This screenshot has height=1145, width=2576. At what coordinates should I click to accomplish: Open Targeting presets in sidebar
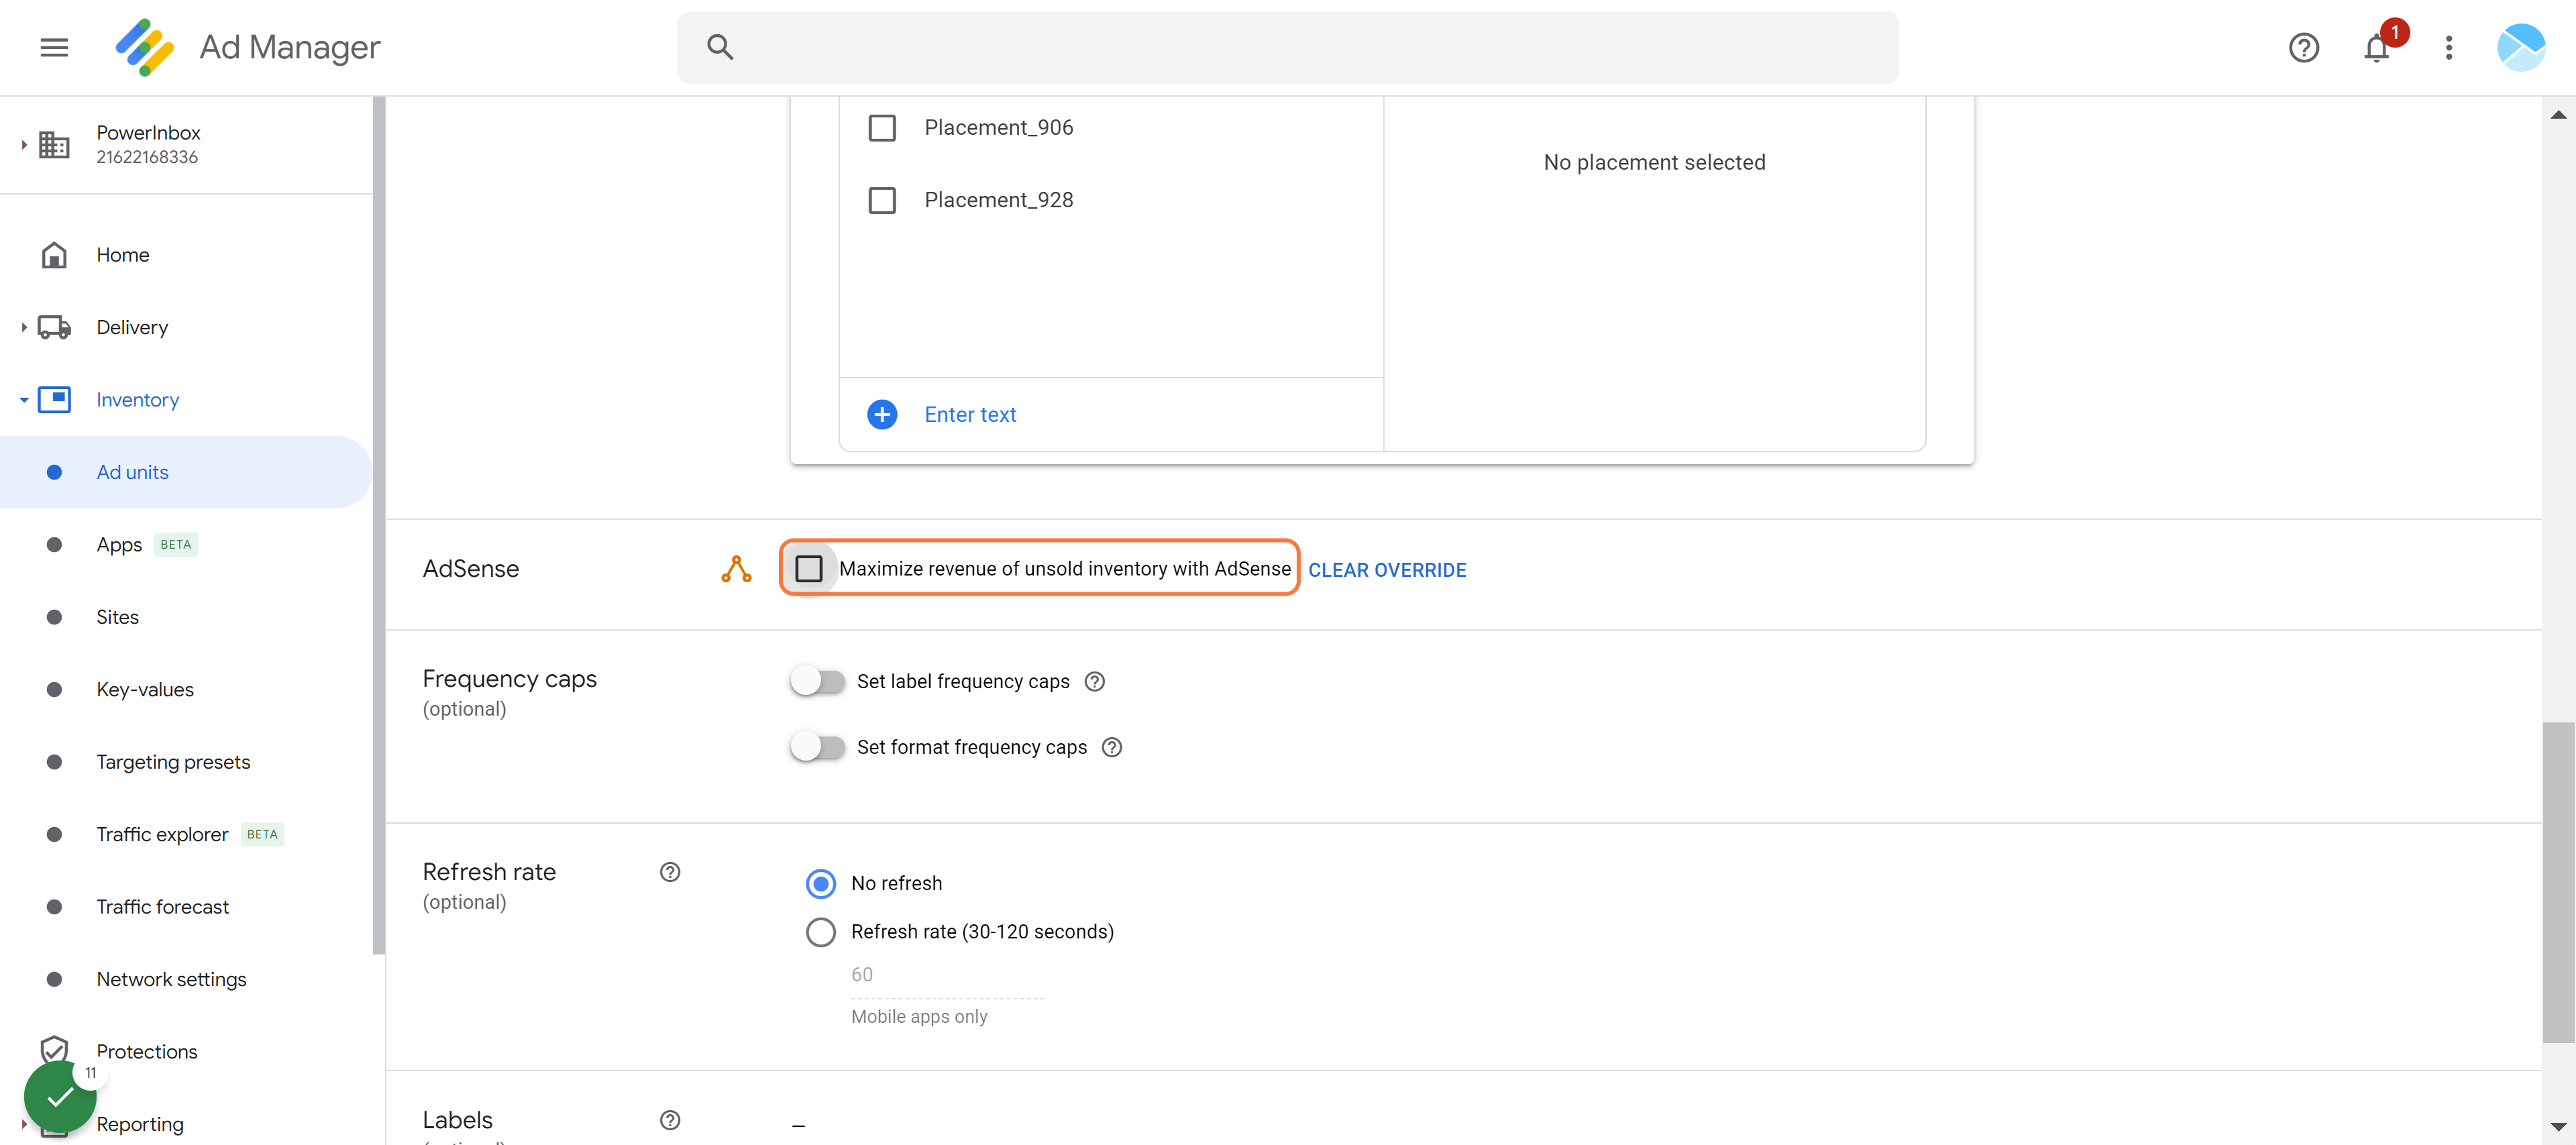[186, 762]
